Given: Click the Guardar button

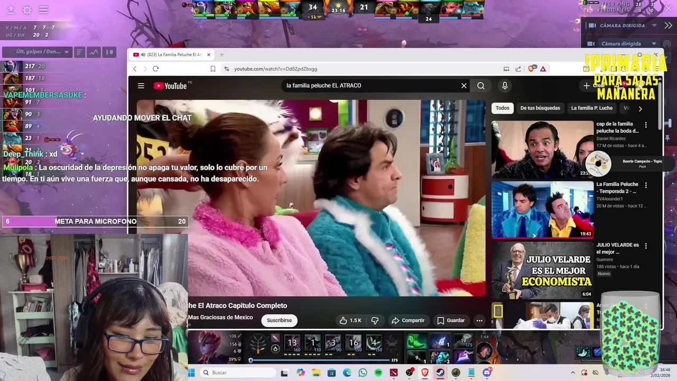Looking at the screenshot, I should click(451, 320).
